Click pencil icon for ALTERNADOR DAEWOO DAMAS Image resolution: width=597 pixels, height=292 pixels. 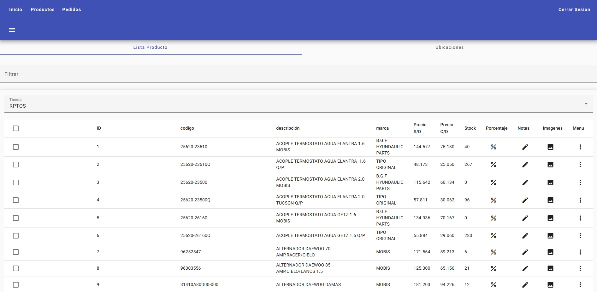(x=525, y=285)
